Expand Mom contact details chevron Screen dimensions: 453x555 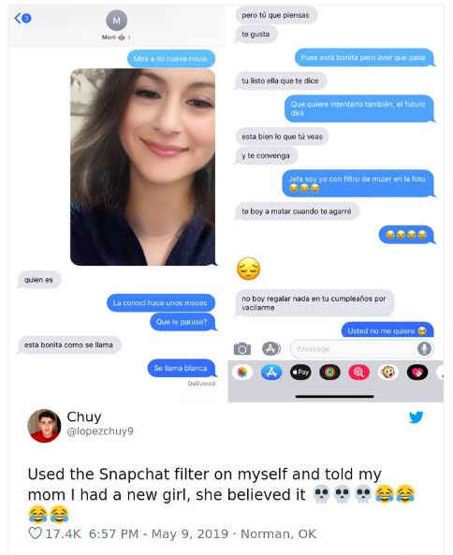tap(129, 37)
